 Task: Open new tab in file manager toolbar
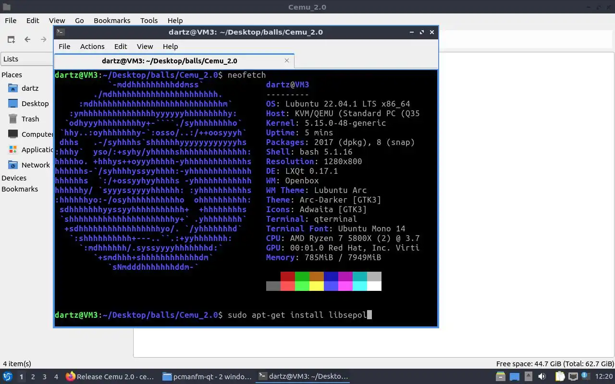(11, 39)
